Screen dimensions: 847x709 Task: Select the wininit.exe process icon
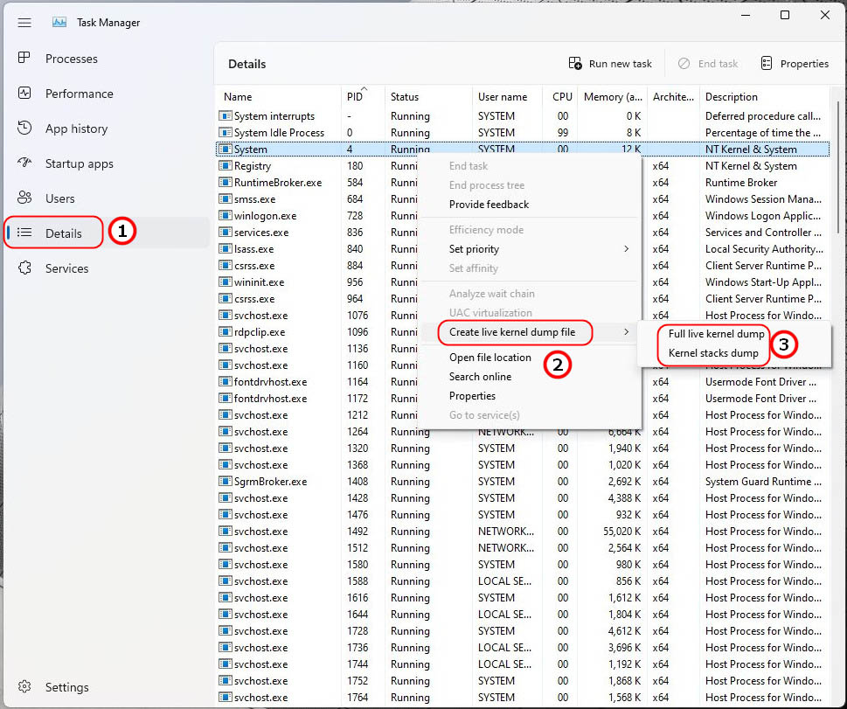click(226, 282)
